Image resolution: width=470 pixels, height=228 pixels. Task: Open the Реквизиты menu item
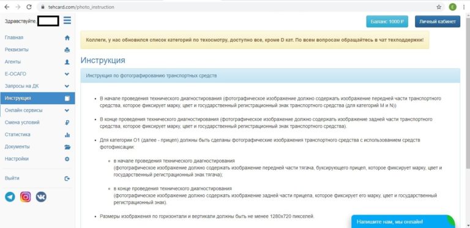(x=17, y=50)
